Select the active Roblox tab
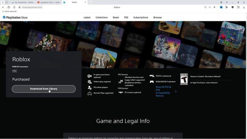This screenshot has height=139, width=247. point(74,2)
